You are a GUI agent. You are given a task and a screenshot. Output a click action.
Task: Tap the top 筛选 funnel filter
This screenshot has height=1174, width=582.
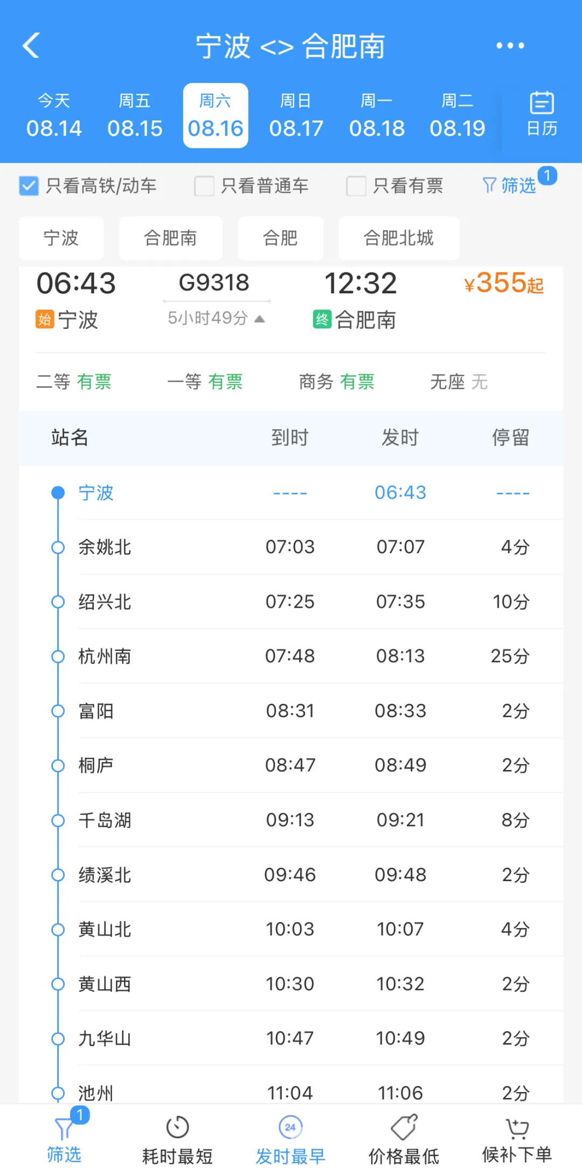pos(509,186)
